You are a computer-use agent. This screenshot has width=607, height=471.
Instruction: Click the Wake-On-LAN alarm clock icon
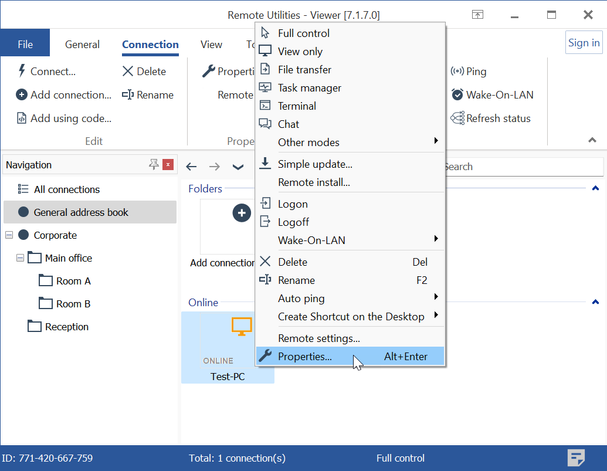(x=457, y=95)
